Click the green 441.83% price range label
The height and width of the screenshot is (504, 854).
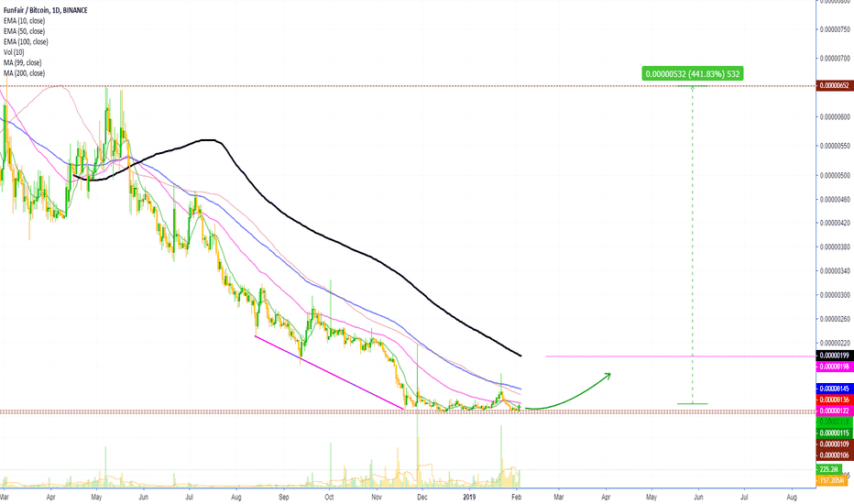click(692, 73)
